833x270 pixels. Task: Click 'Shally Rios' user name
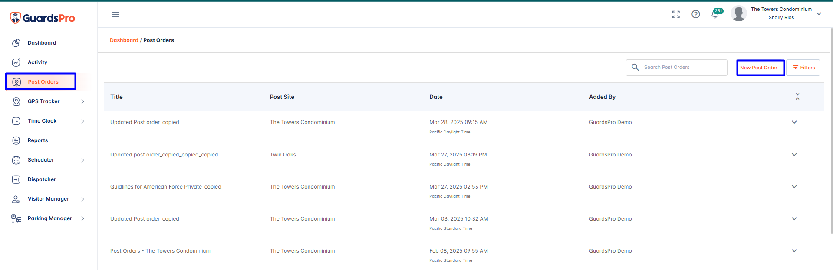tap(781, 18)
